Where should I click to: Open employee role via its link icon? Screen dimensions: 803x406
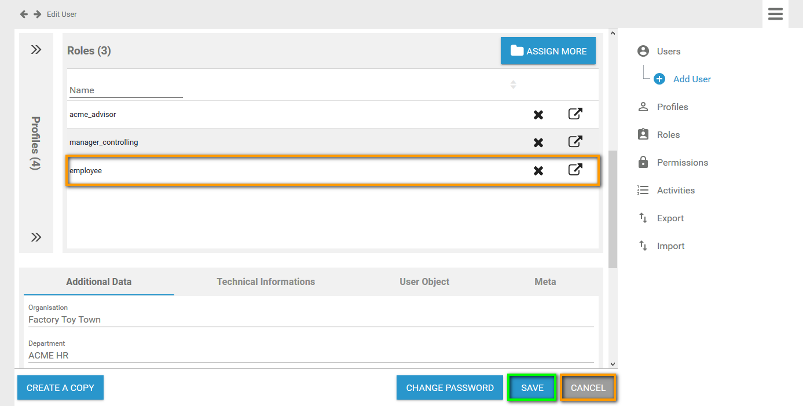click(575, 170)
